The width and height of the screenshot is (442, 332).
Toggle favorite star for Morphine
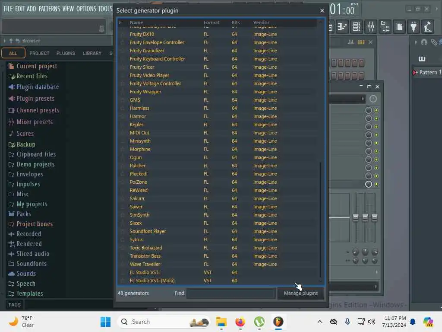click(122, 149)
